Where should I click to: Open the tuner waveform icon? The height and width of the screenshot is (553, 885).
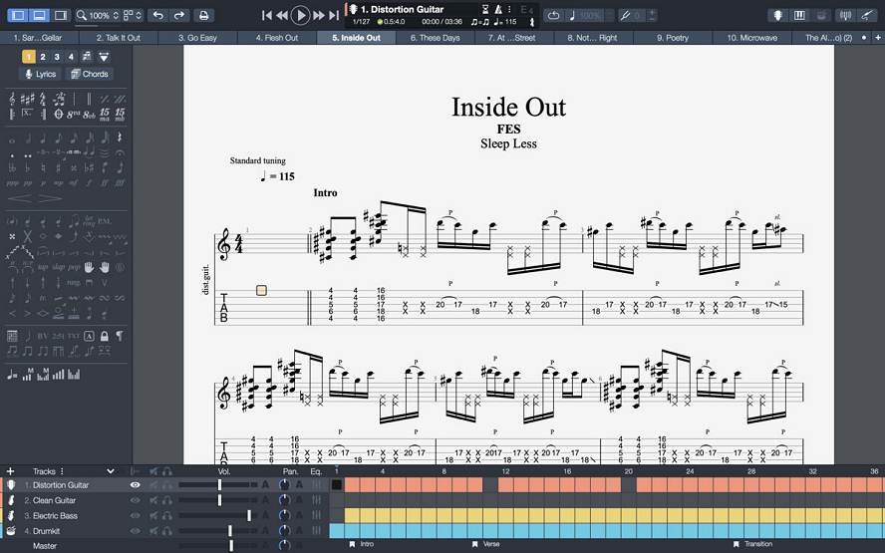coord(845,15)
